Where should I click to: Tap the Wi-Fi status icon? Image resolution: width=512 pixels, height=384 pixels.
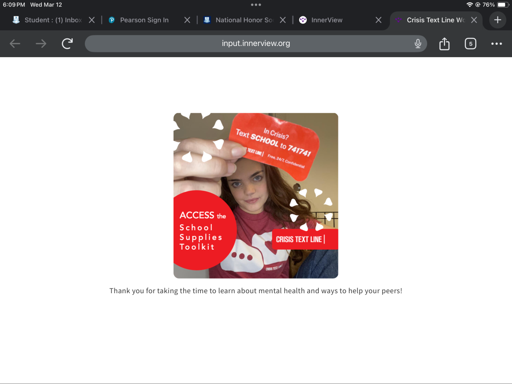tap(470, 5)
